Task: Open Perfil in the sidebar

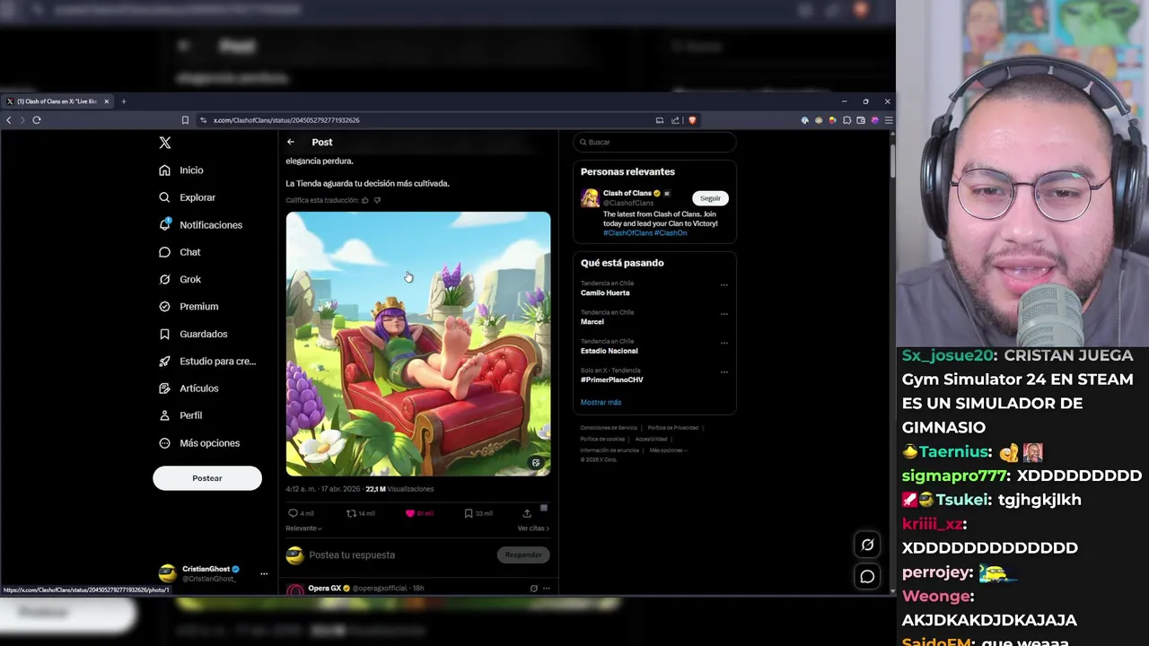Action: [x=180, y=415]
